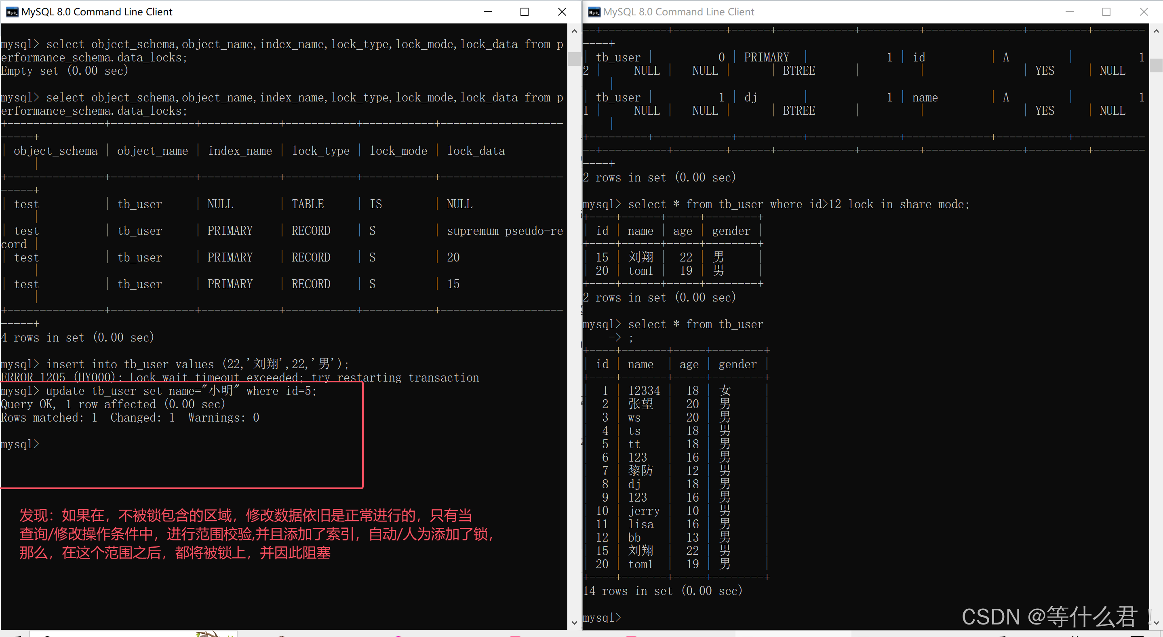Viewport: 1163px width, 637px height.
Task: Click the empty mysql> prompt in left terminal
Action: pos(20,444)
